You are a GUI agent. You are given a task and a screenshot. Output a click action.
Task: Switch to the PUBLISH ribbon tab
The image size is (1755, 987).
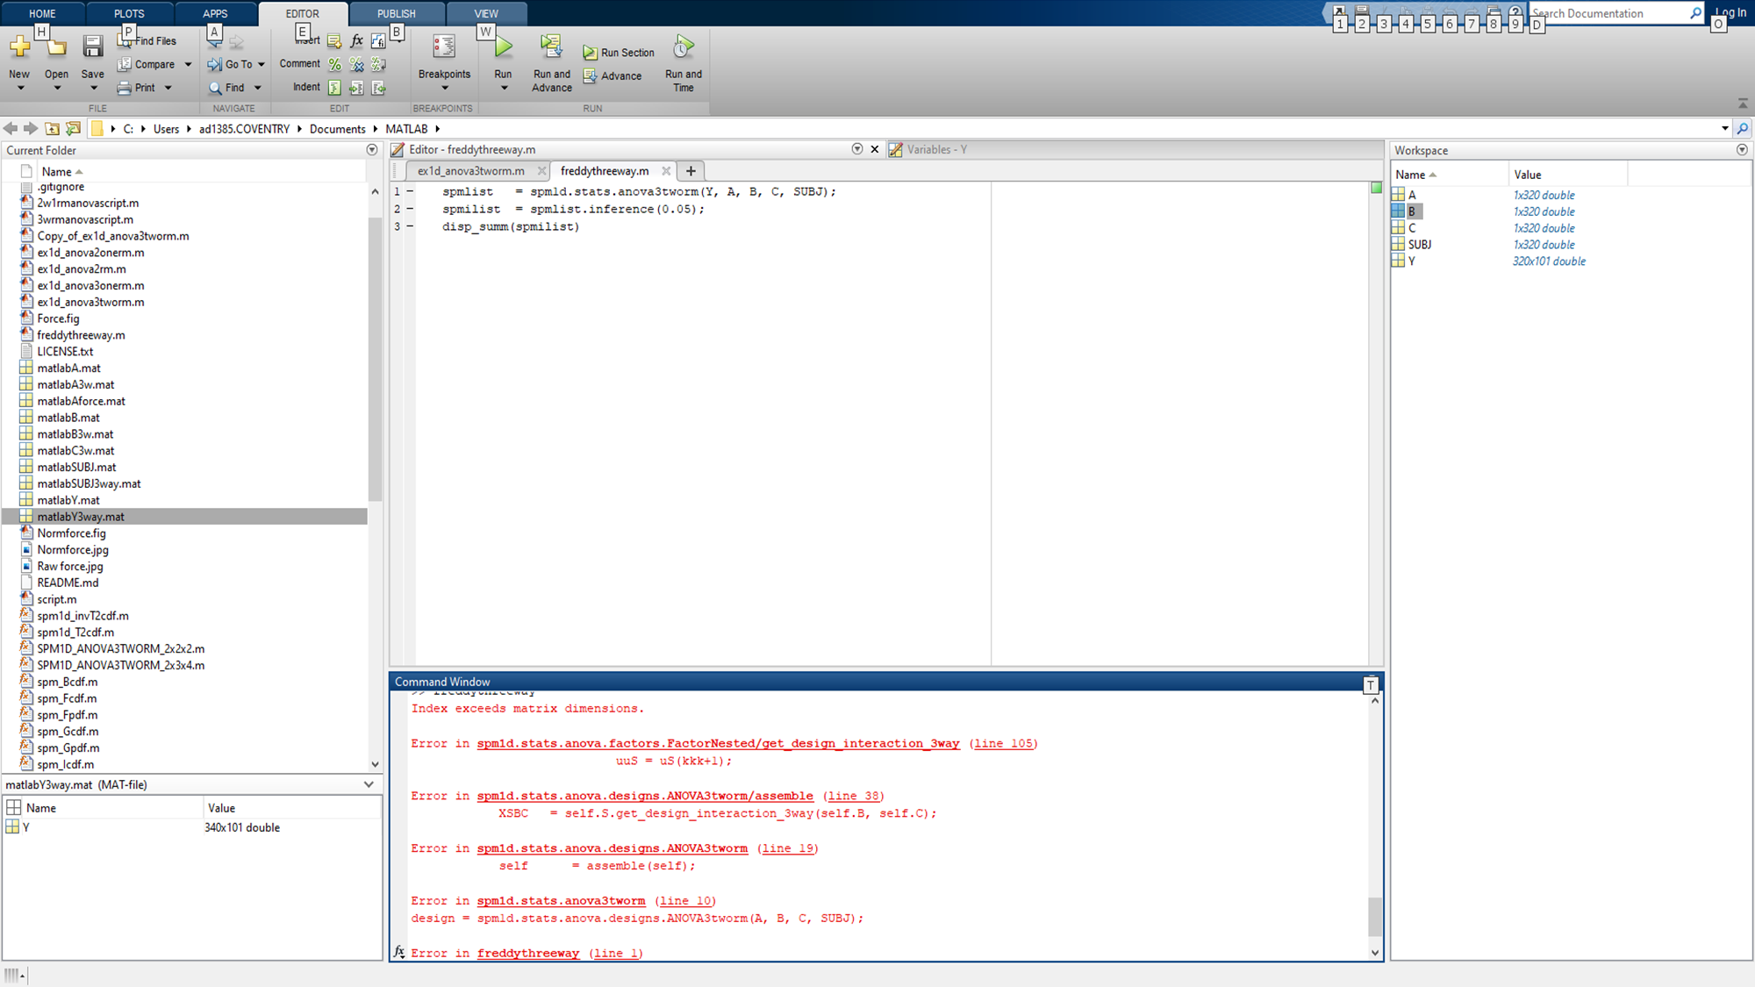[396, 13]
